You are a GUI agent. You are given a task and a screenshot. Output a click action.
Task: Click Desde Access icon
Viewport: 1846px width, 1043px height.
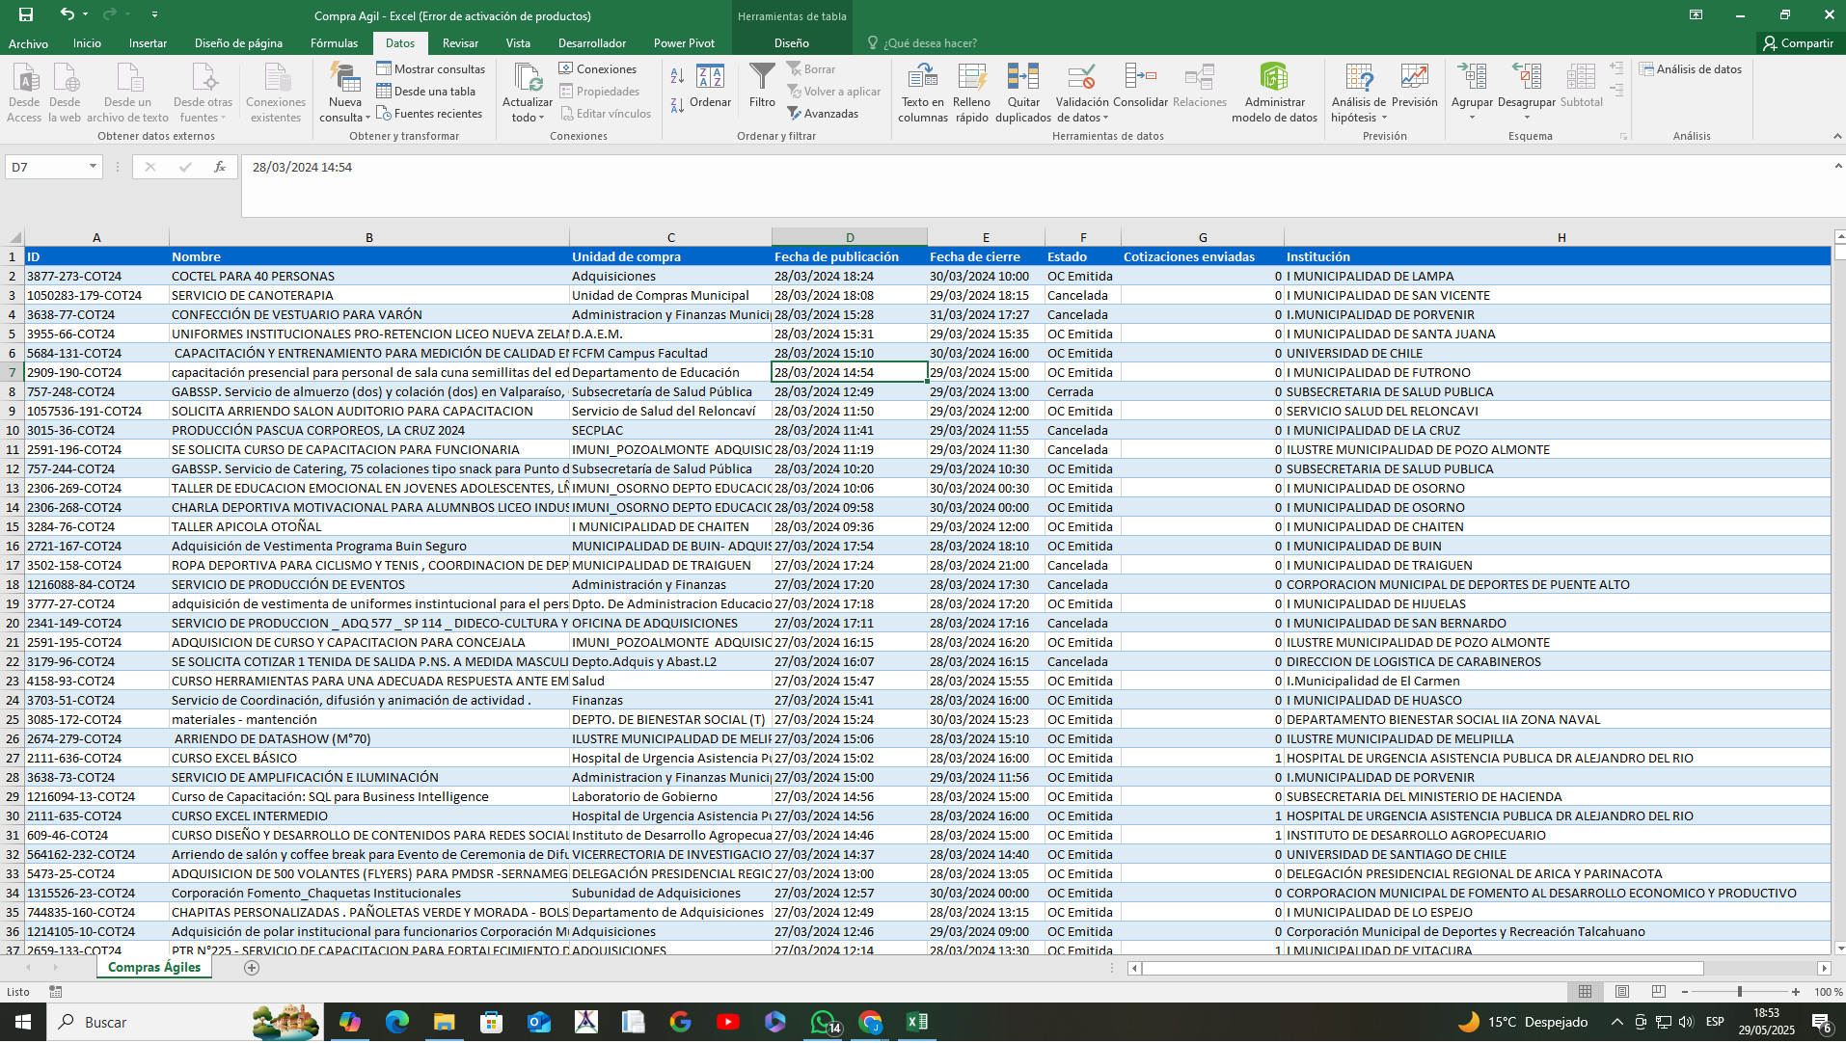point(24,93)
